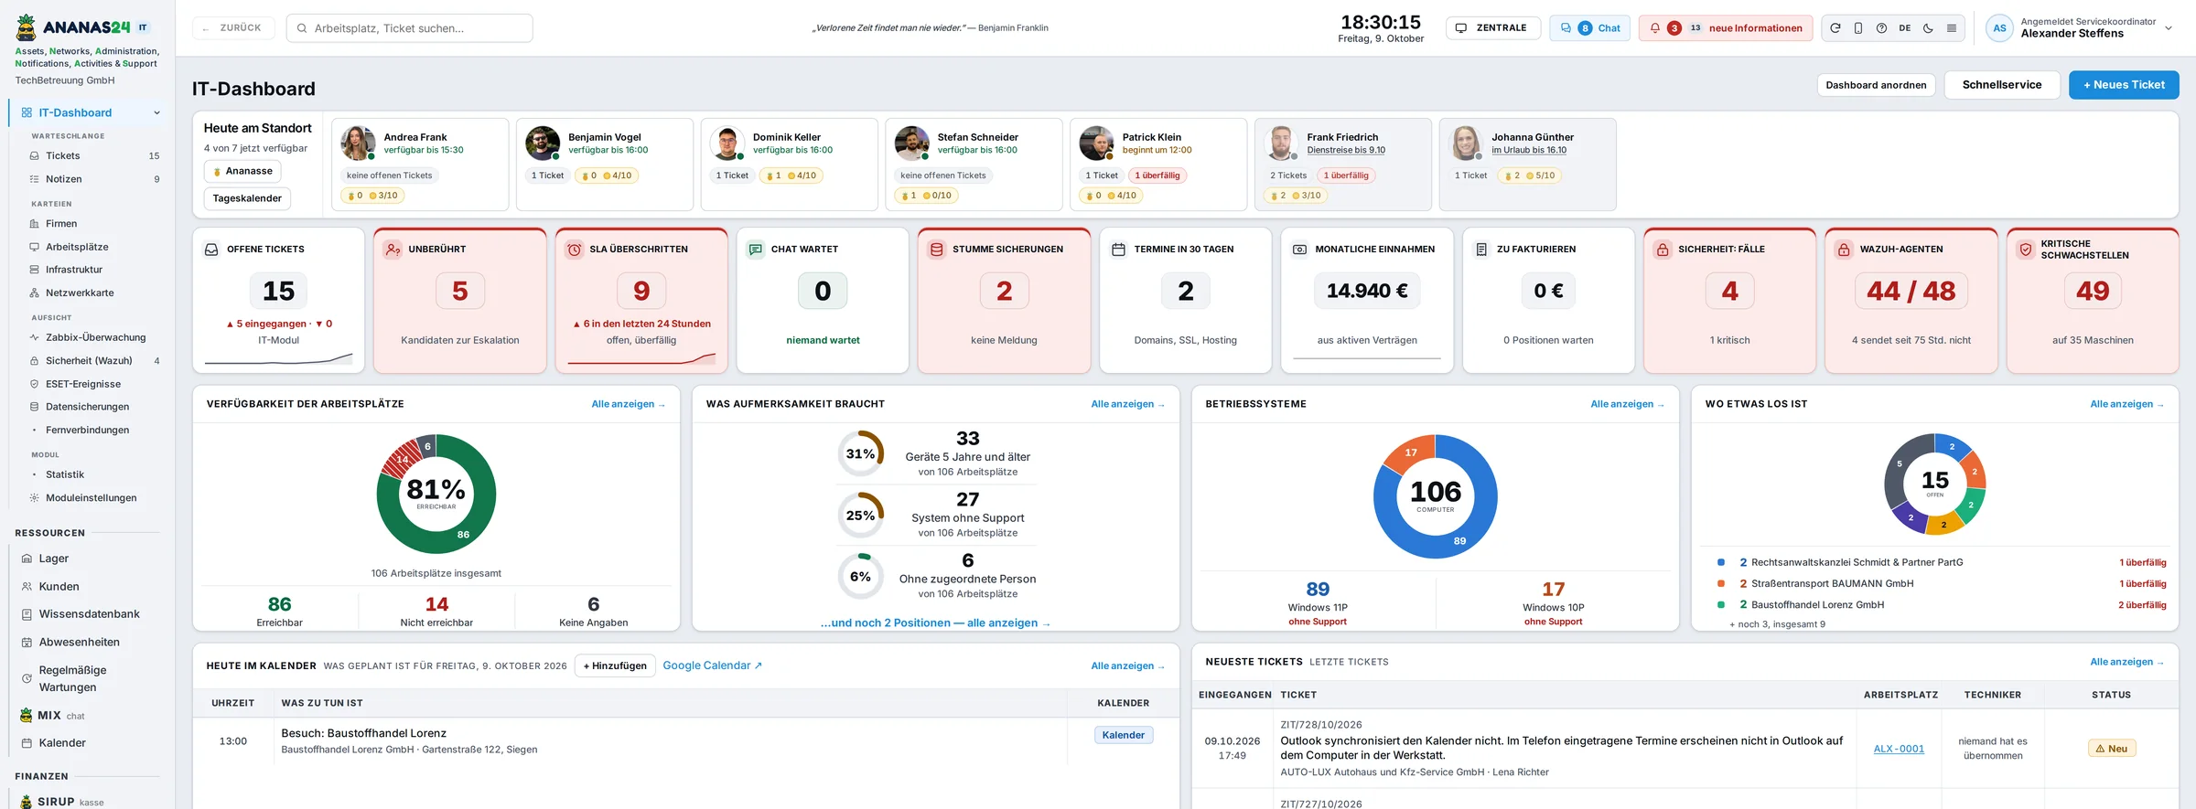Image resolution: width=2196 pixels, height=809 pixels.
Task: Click Alle anzeigen in Verfügbarkeit der Arbeitsplätze
Action: coord(628,404)
